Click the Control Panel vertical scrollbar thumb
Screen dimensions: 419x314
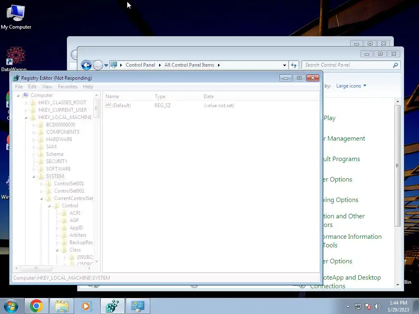tap(398, 166)
